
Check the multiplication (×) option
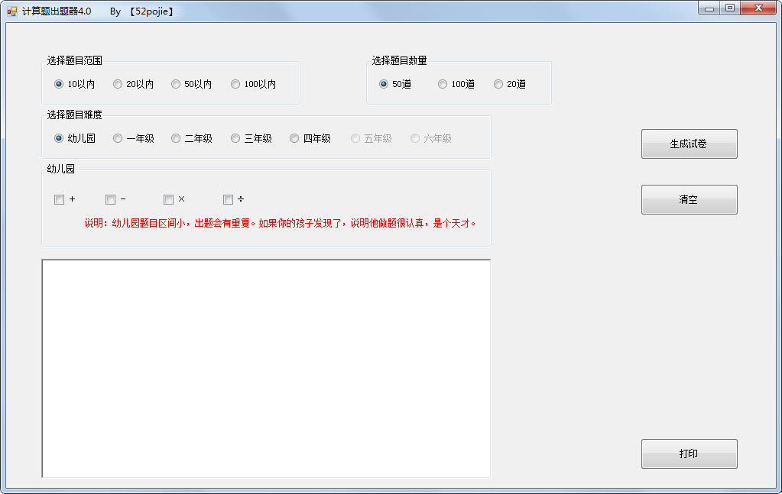[168, 199]
